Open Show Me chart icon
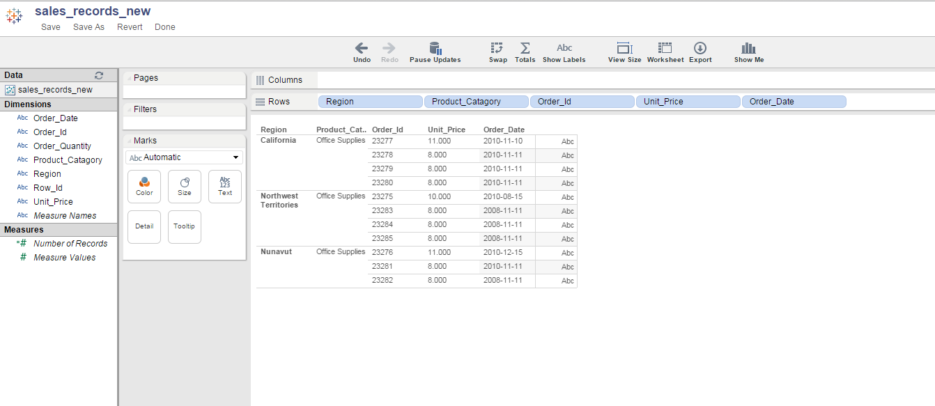 tap(749, 48)
